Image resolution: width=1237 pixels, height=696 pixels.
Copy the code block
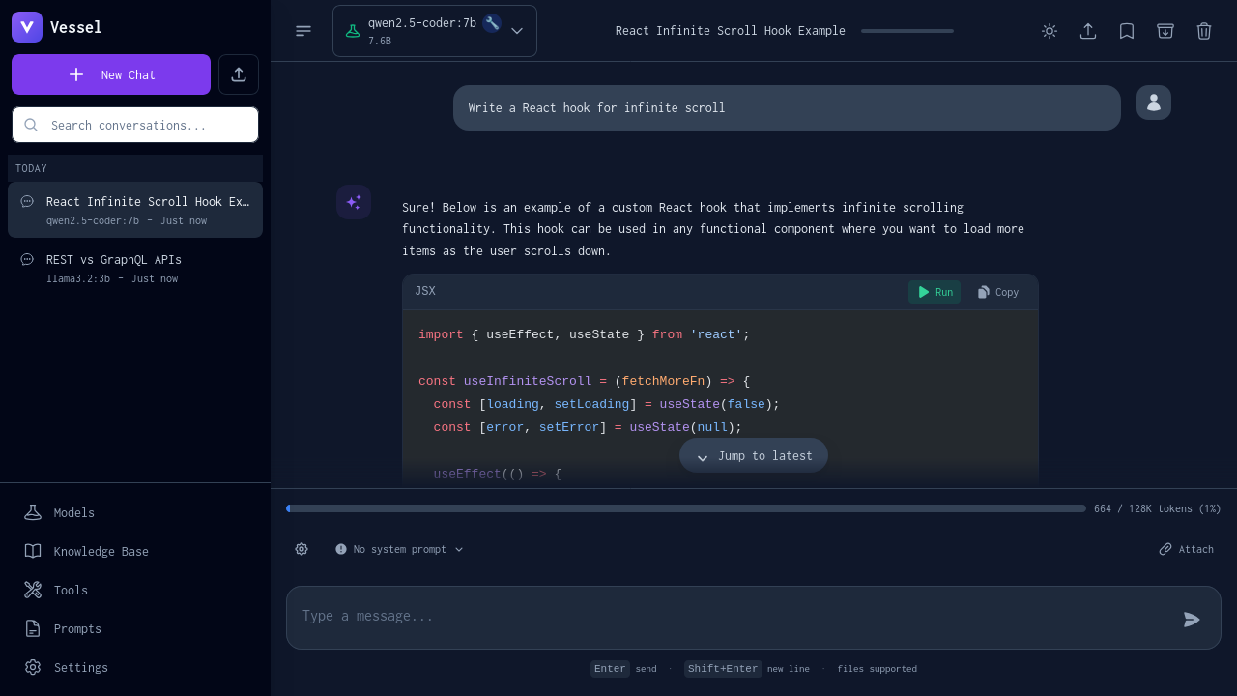(x=997, y=292)
